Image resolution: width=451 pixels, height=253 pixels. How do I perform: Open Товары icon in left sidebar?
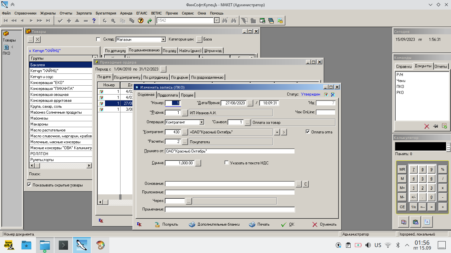click(7, 34)
